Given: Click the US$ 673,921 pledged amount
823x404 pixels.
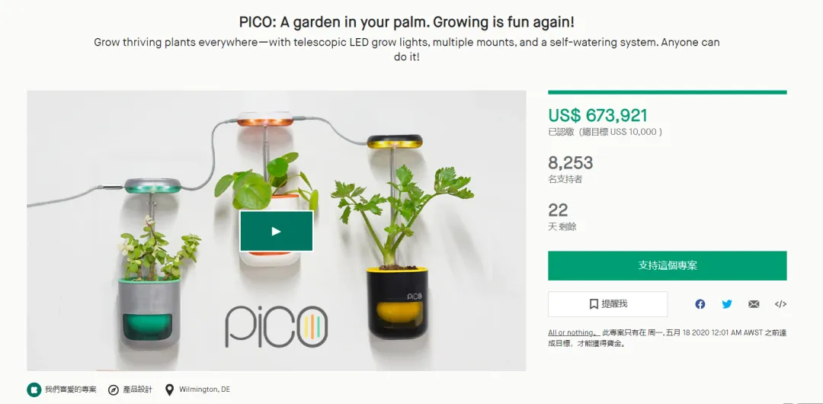Looking at the screenshot, I should (598, 115).
